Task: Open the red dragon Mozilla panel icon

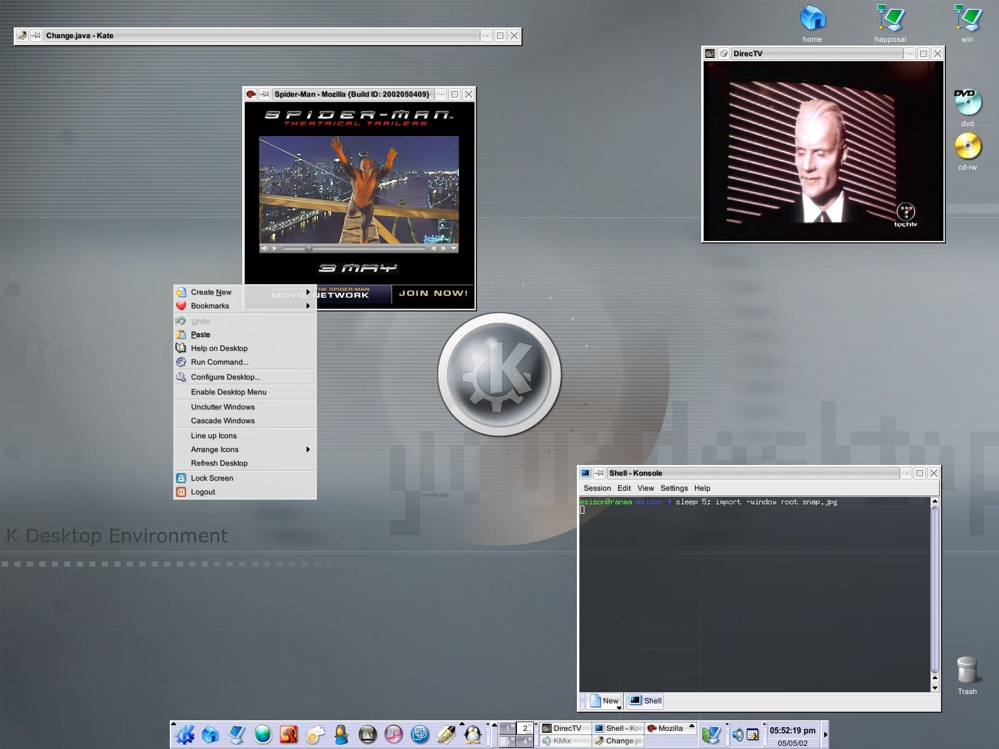Action: 289,735
